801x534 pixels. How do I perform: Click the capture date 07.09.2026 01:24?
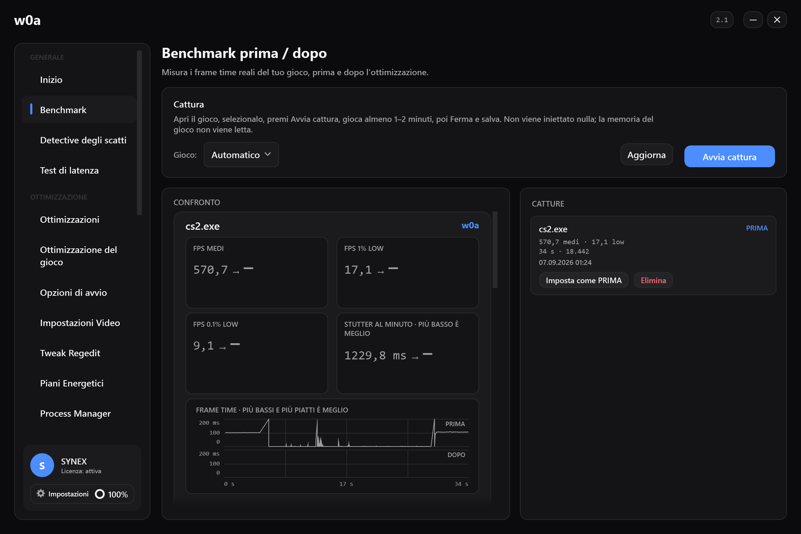click(x=565, y=262)
